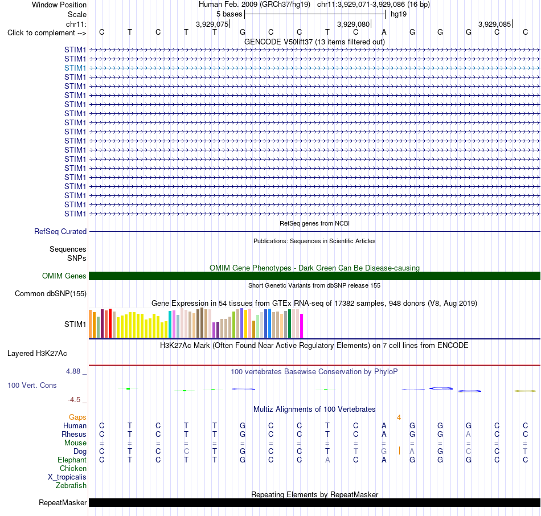The height and width of the screenshot is (516, 541).
Task: Open the H3K27Ac Mark track title
Action: click(x=314, y=346)
